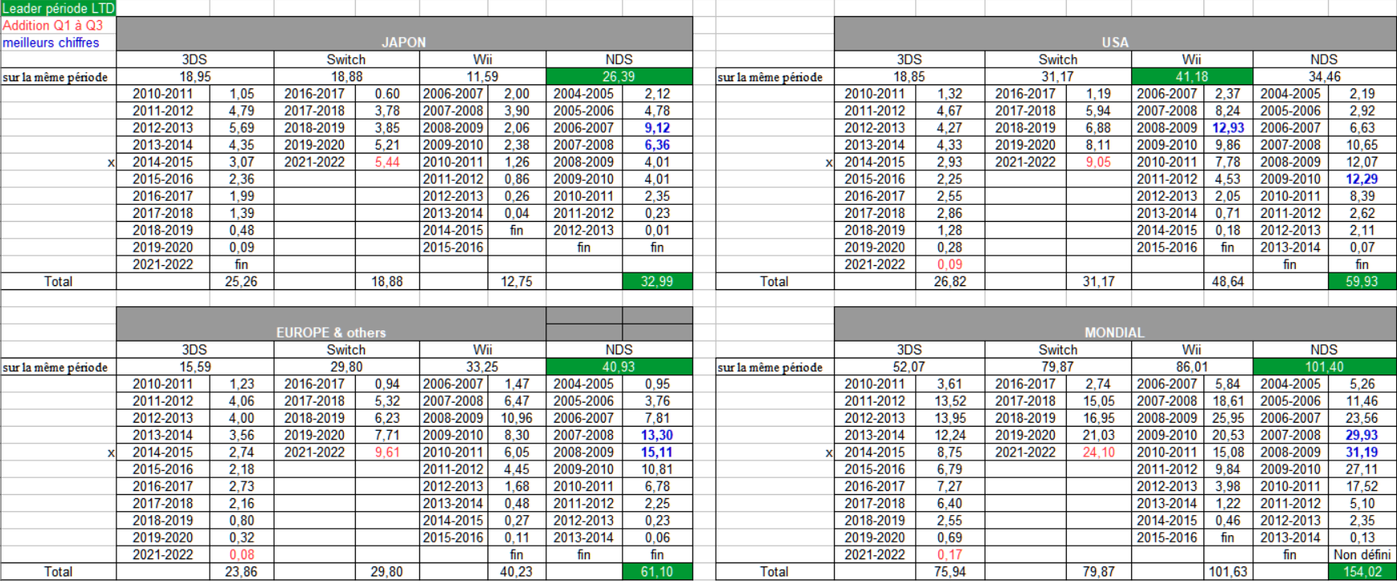Click the JAPON table header
1397x581 pixels.
point(404,34)
